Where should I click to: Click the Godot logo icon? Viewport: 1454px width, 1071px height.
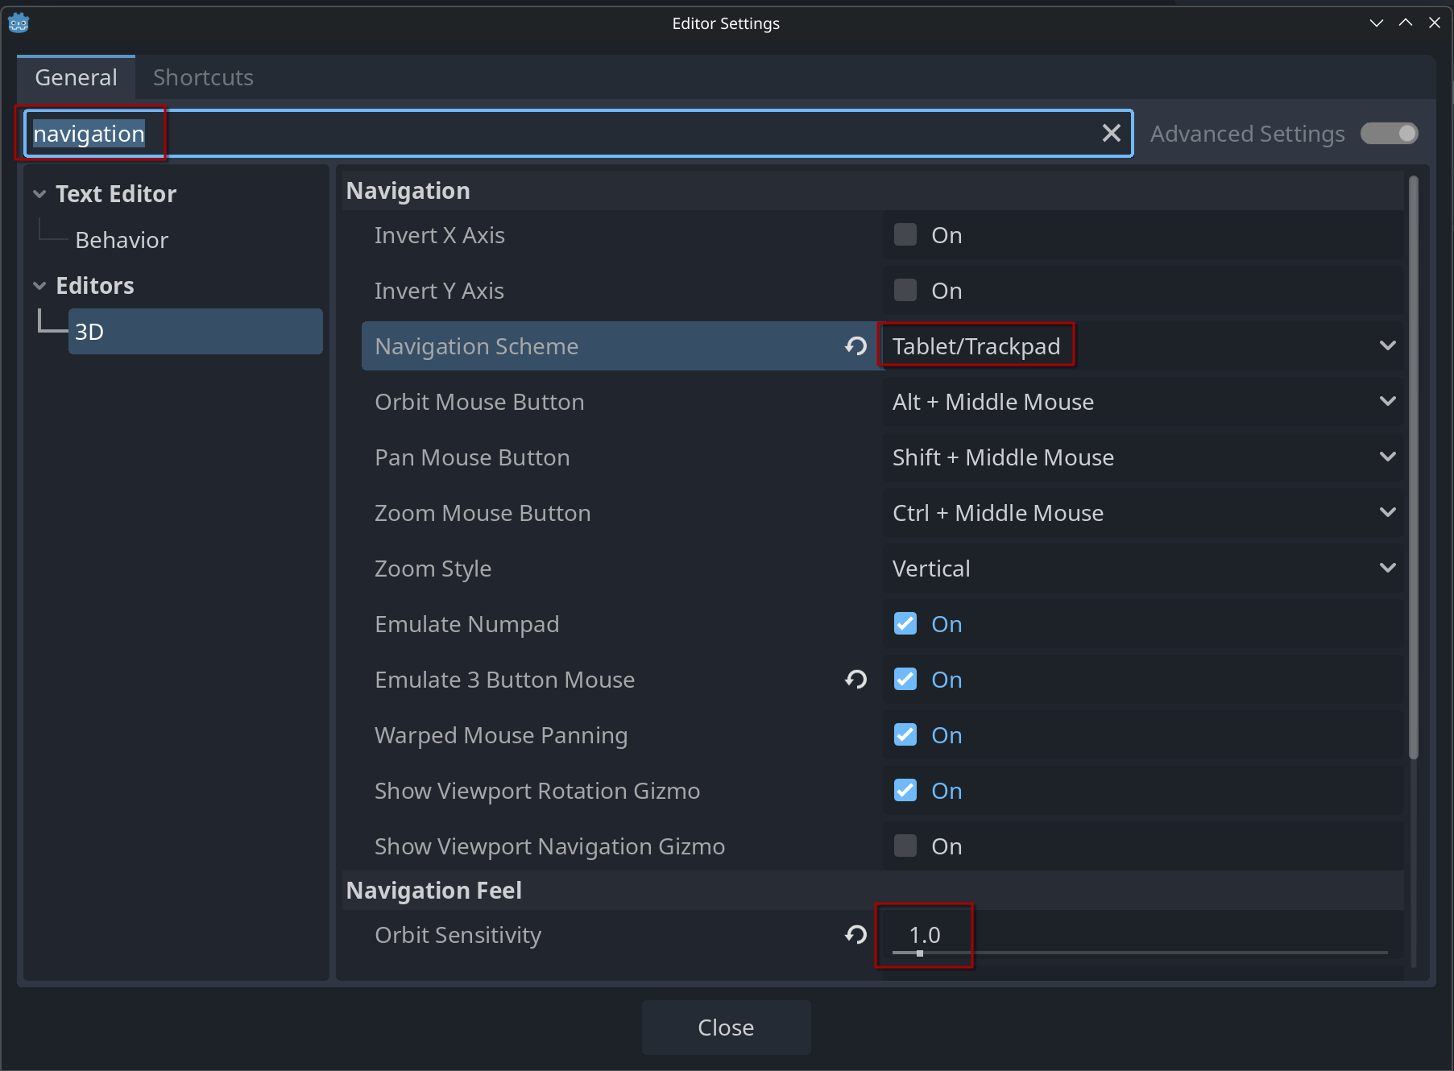click(19, 23)
